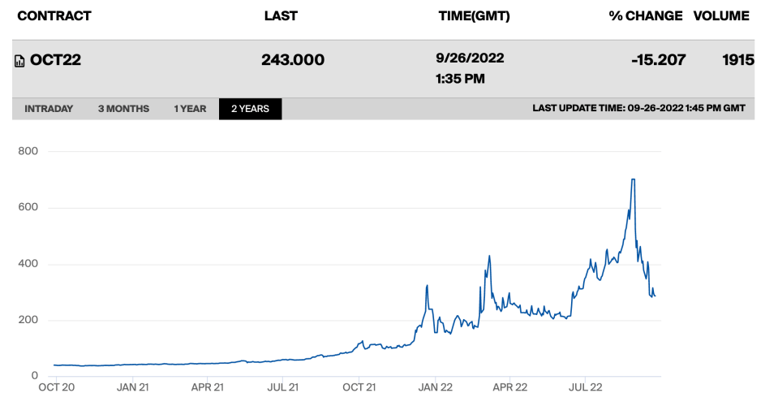Click the JAN 22 x-axis label
This screenshot has width=778, height=406.
coord(434,388)
